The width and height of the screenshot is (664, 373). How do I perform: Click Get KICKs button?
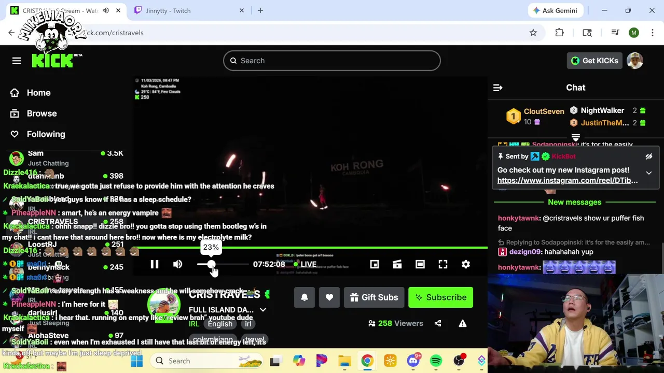594,61
